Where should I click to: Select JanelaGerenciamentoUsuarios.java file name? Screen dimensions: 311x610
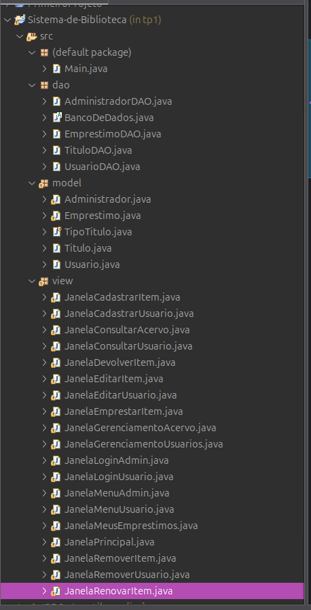click(x=144, y=444)
